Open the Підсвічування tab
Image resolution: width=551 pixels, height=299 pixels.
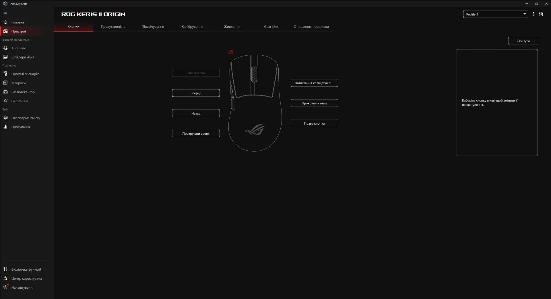click(153, 26)
